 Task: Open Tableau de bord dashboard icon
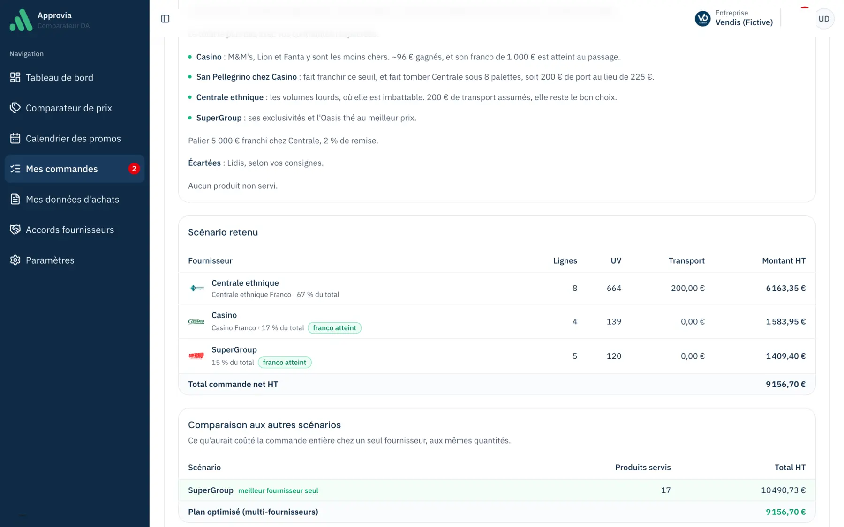(x=15, y=77)
